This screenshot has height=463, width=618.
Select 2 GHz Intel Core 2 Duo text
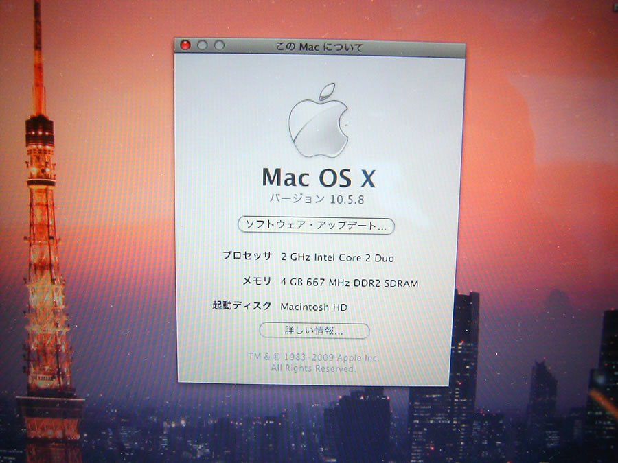337,258
